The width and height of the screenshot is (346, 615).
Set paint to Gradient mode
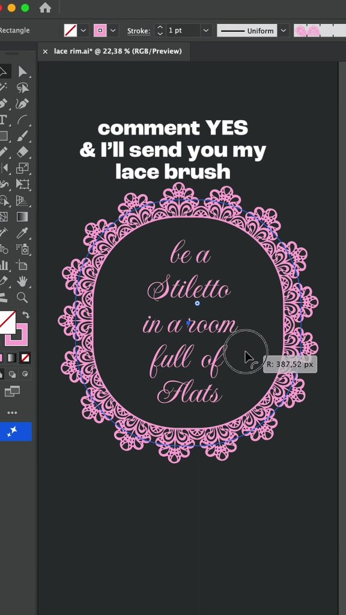coord(13,358)
